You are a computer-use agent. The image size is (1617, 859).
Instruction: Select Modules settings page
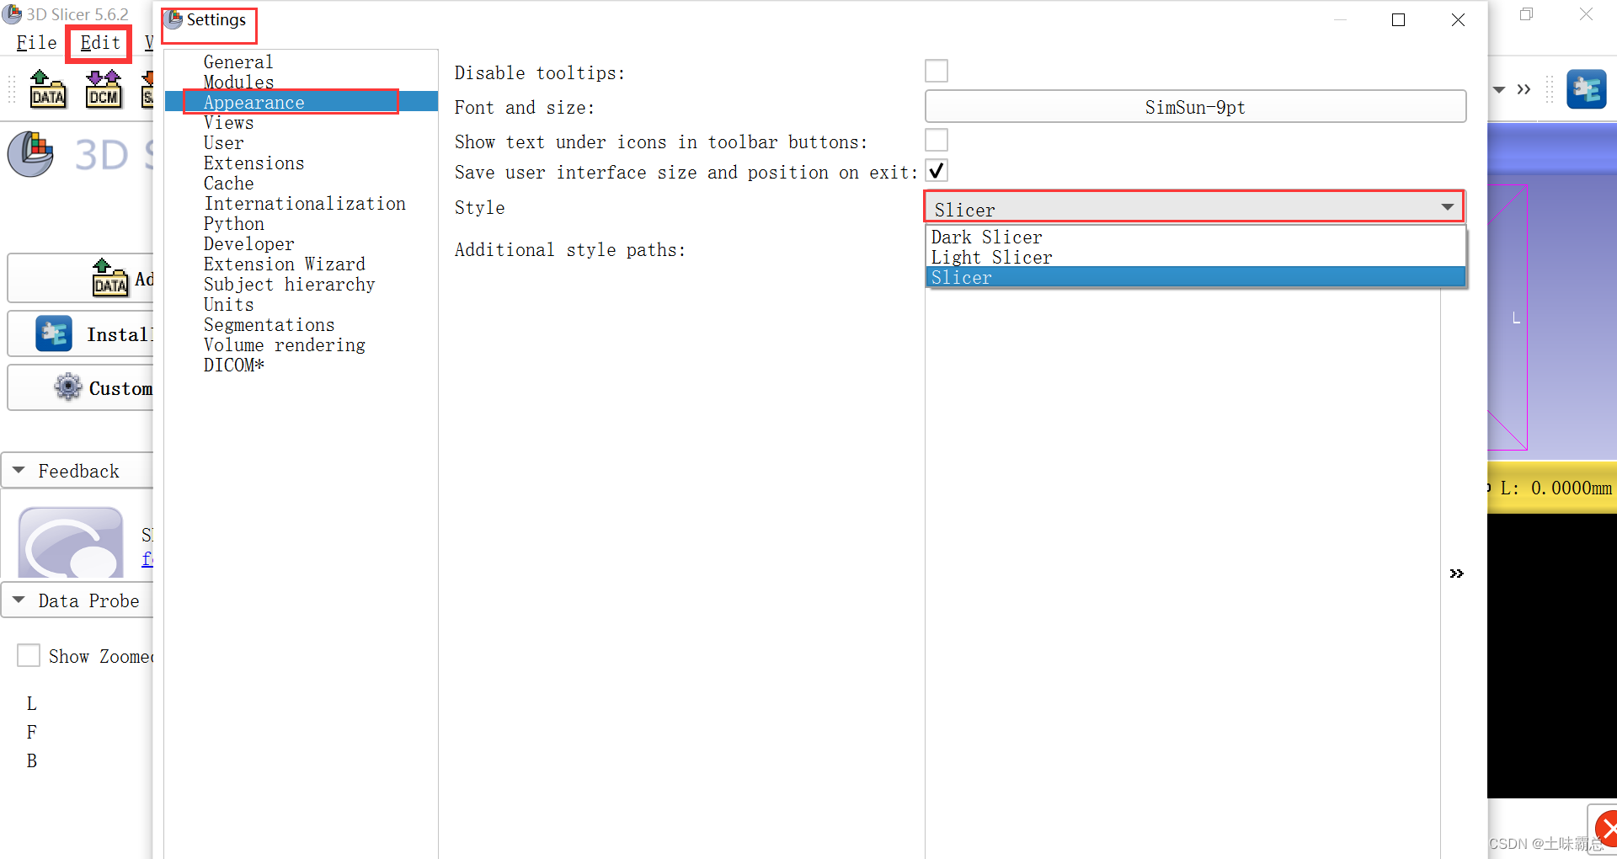tap(238, 82)
